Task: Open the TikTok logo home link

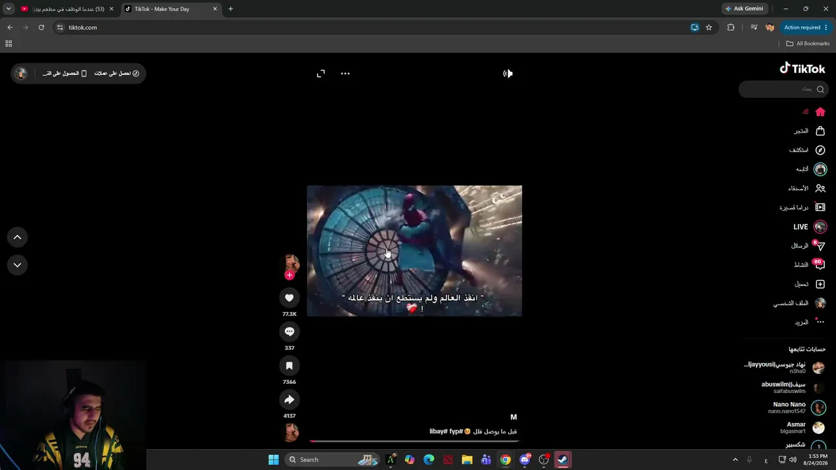Action: (x=802, y=69)
